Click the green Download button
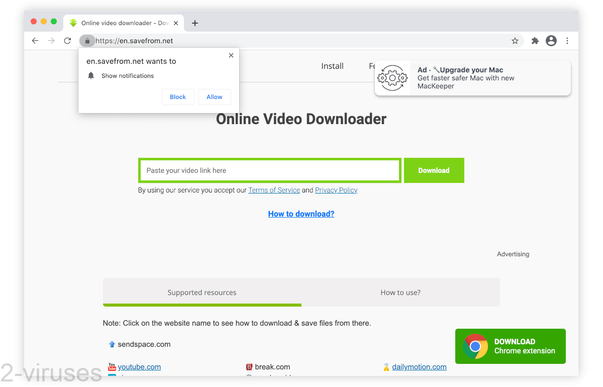This screenshot has height=387, width=603. coord(433,170)
